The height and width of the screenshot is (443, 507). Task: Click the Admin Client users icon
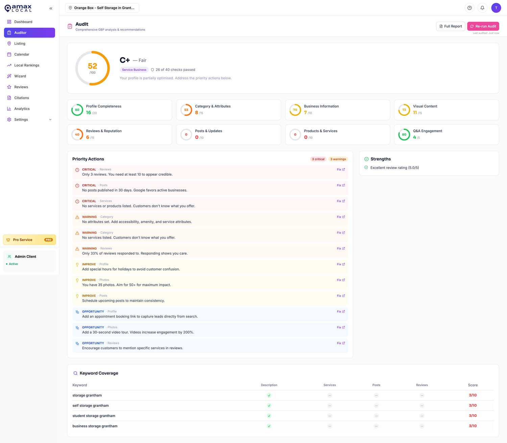point(9,257)
